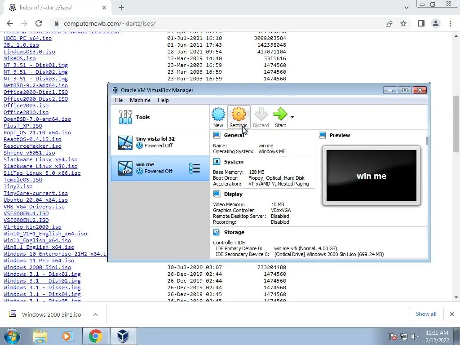Click the Storage section disk icon
460x345 pixels.
pyautogui.click(x=217, y=232)
